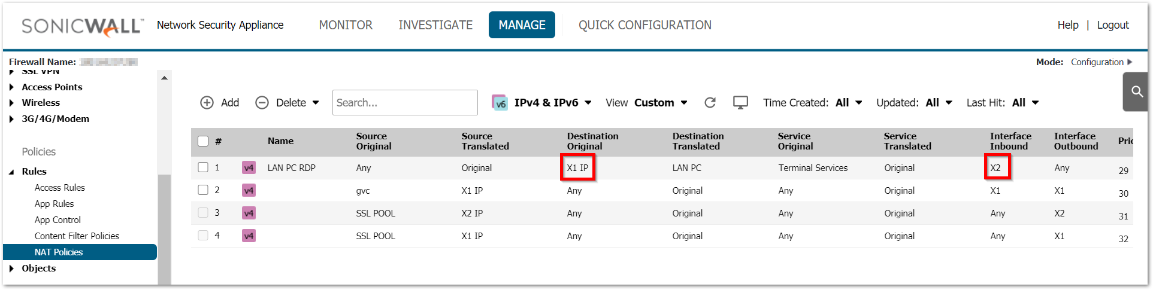Open the magnifier search tab on the right edge

click(1136, 91)
